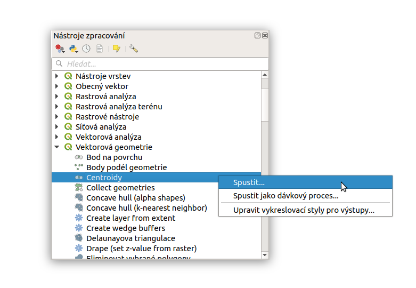Screen dimensions: 416x288
Task: Click QGIS icon beside Síťová analýza
Action: click(68, 127)
